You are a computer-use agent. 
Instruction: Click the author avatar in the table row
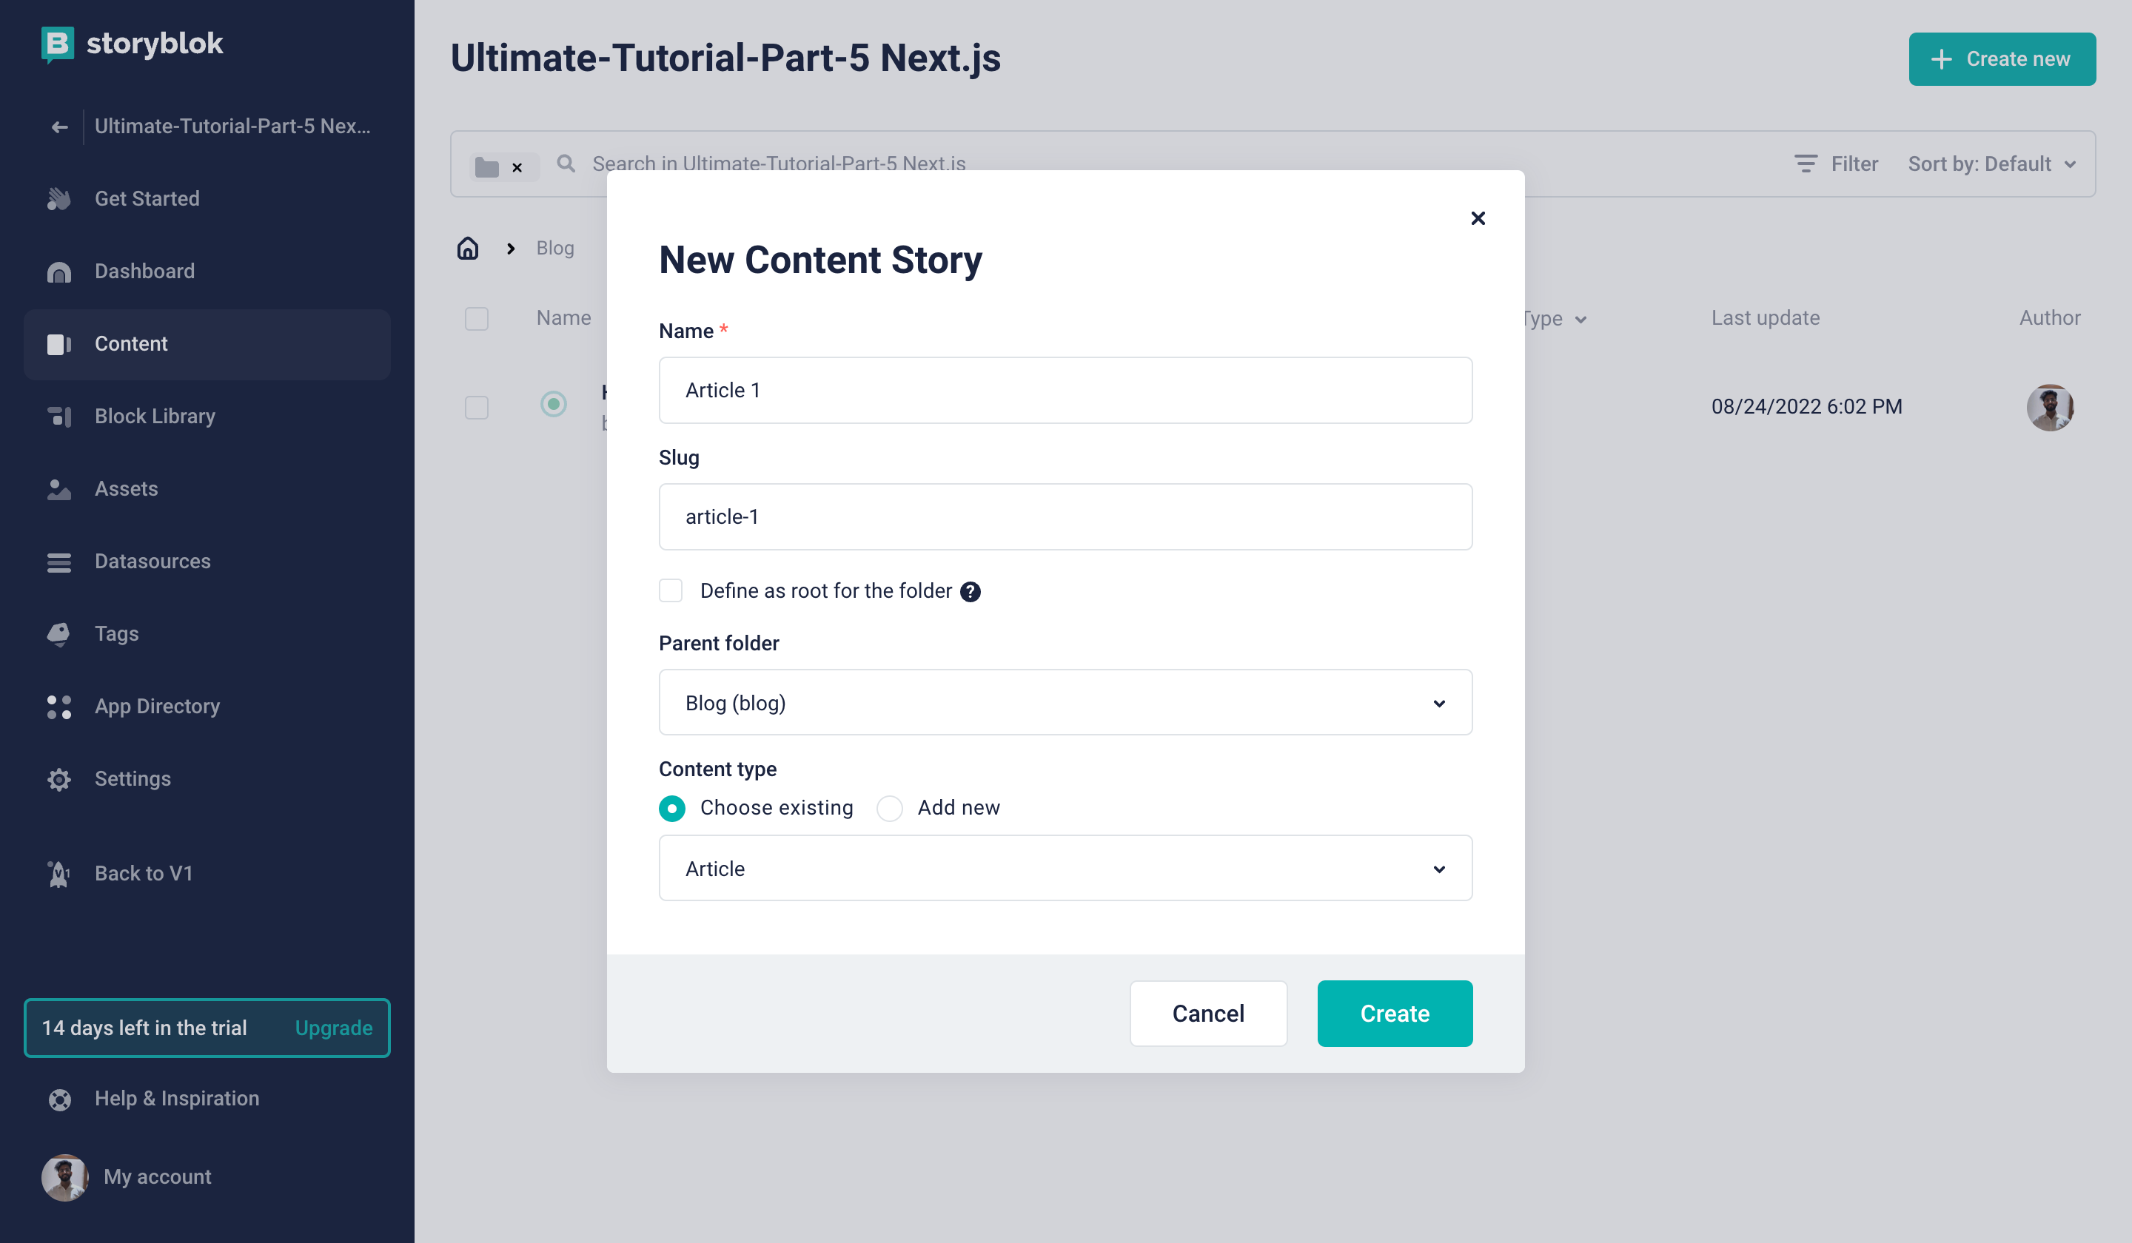point(2050,408)
